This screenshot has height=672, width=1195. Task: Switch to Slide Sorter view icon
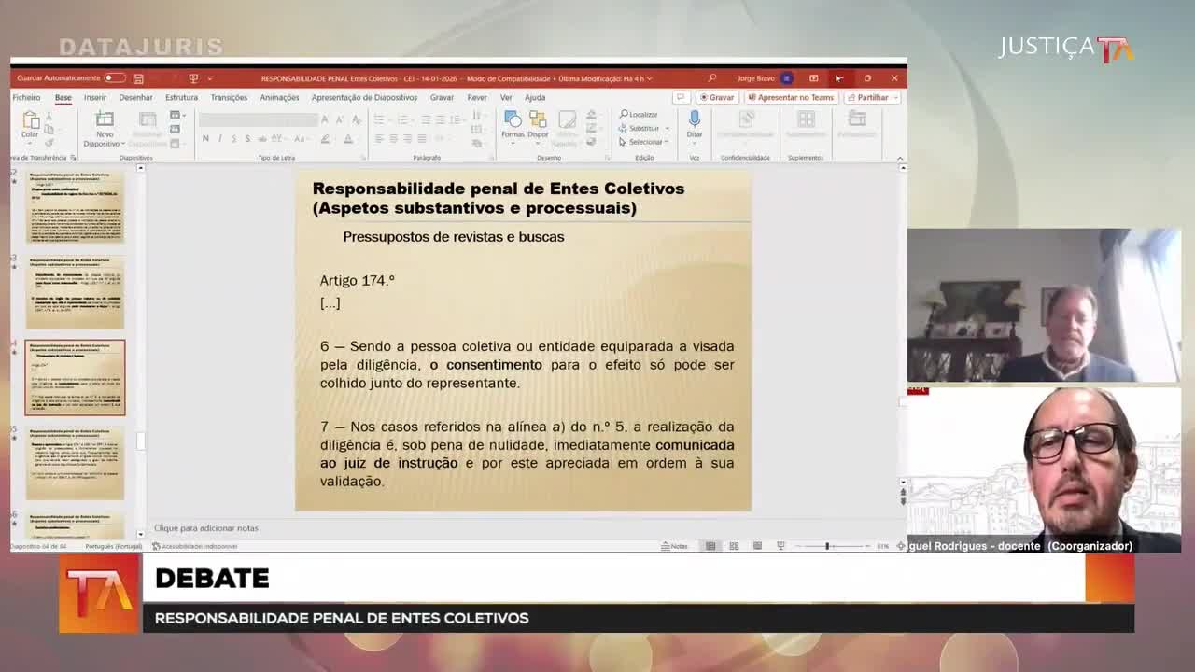(735, 545)
